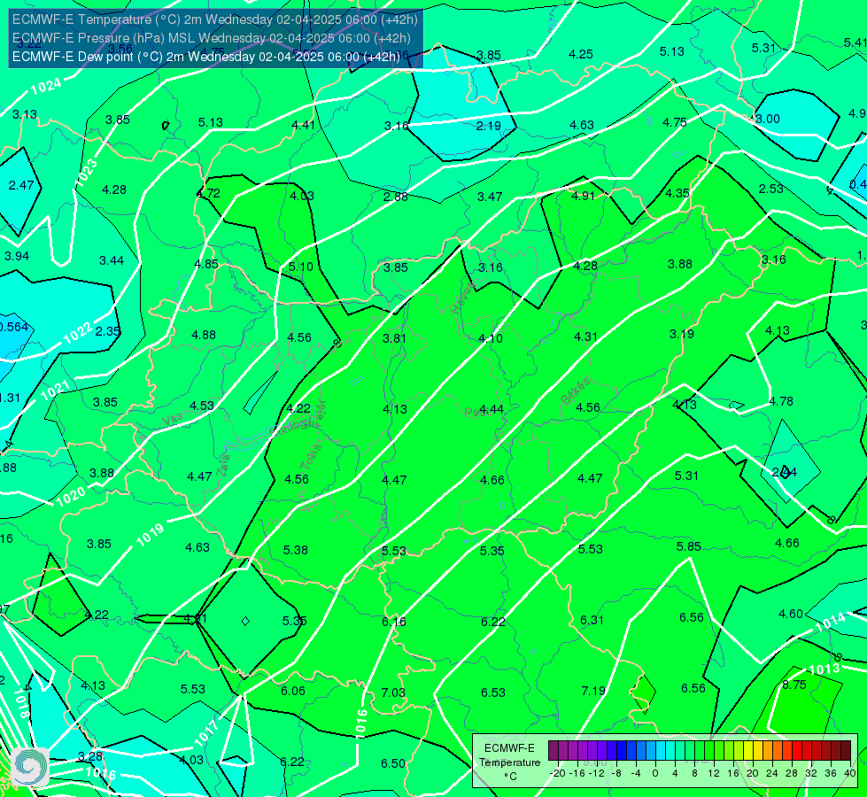The image size is (867, 797).
Task: Click the 1020 isobar label
Action: [x=71, y=497]
